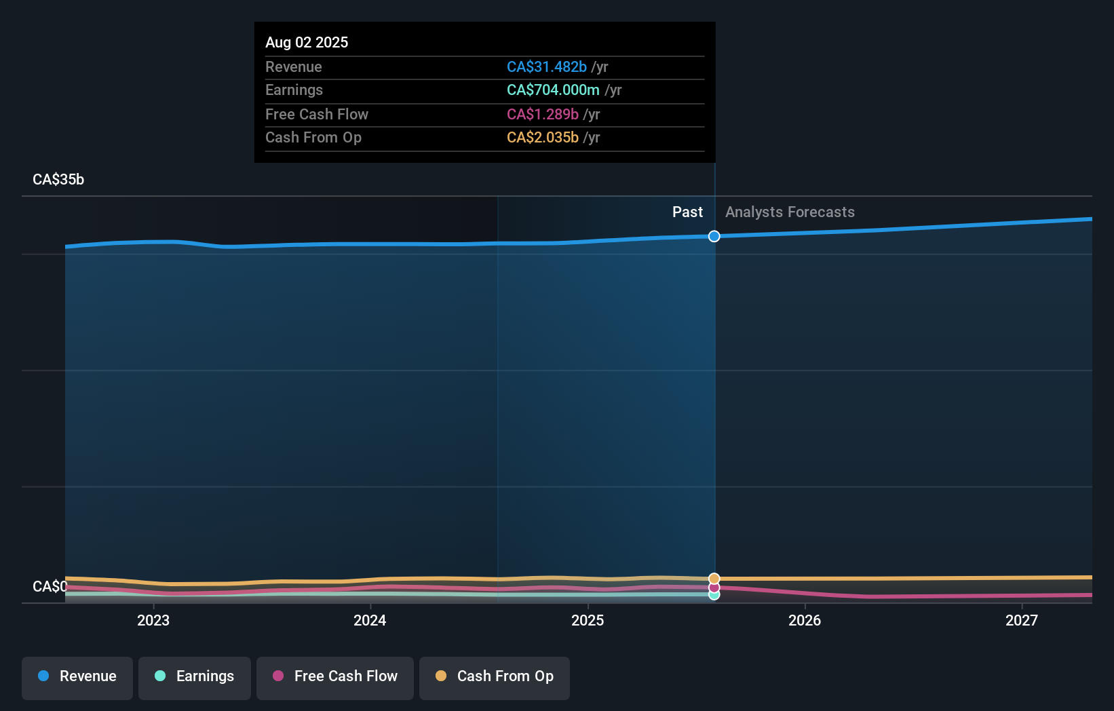Click the CA$35b axis gridline label

point(58,179)
